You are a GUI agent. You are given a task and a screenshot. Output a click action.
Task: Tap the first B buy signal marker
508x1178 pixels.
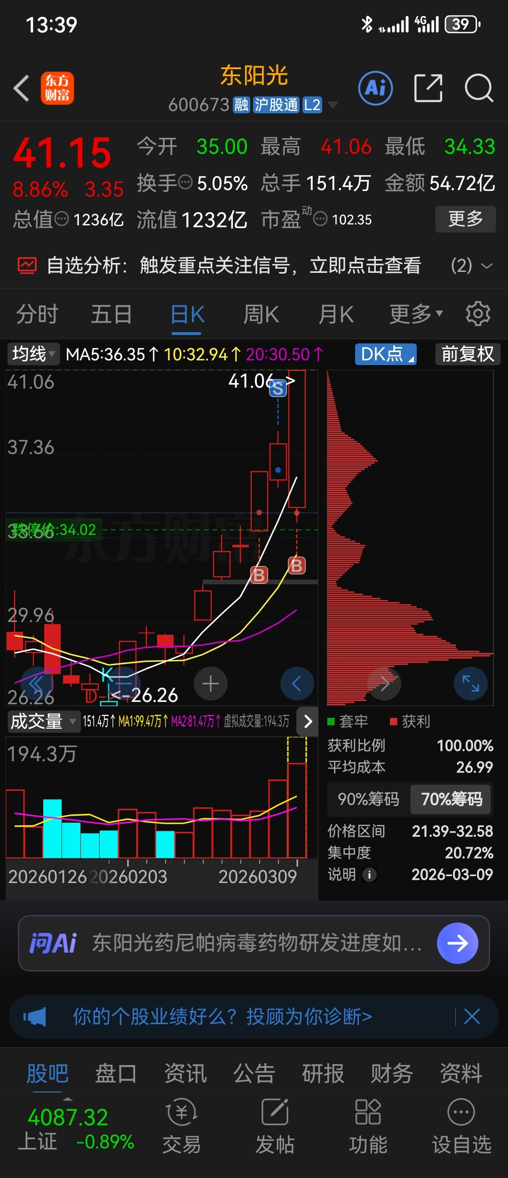pos(259,574)
